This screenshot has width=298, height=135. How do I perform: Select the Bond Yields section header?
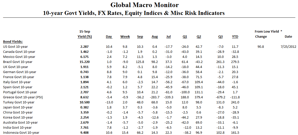13,42
